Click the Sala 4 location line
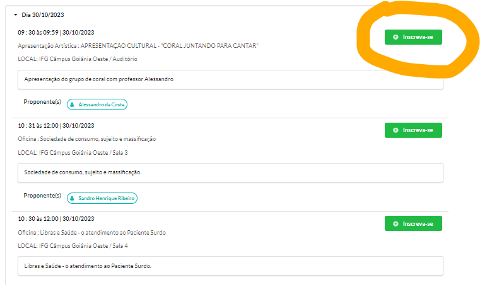Viewport: 480px width, 285px height. 73,245
